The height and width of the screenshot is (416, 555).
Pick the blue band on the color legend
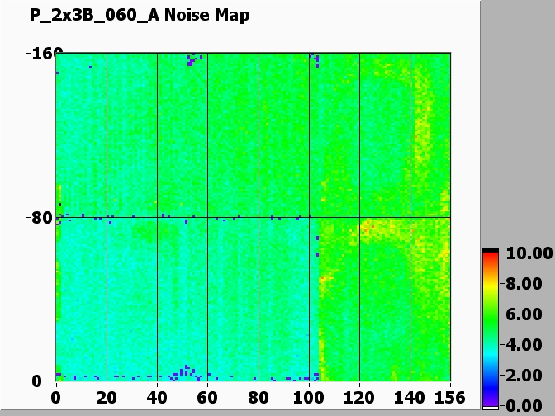tap(491, 378)
